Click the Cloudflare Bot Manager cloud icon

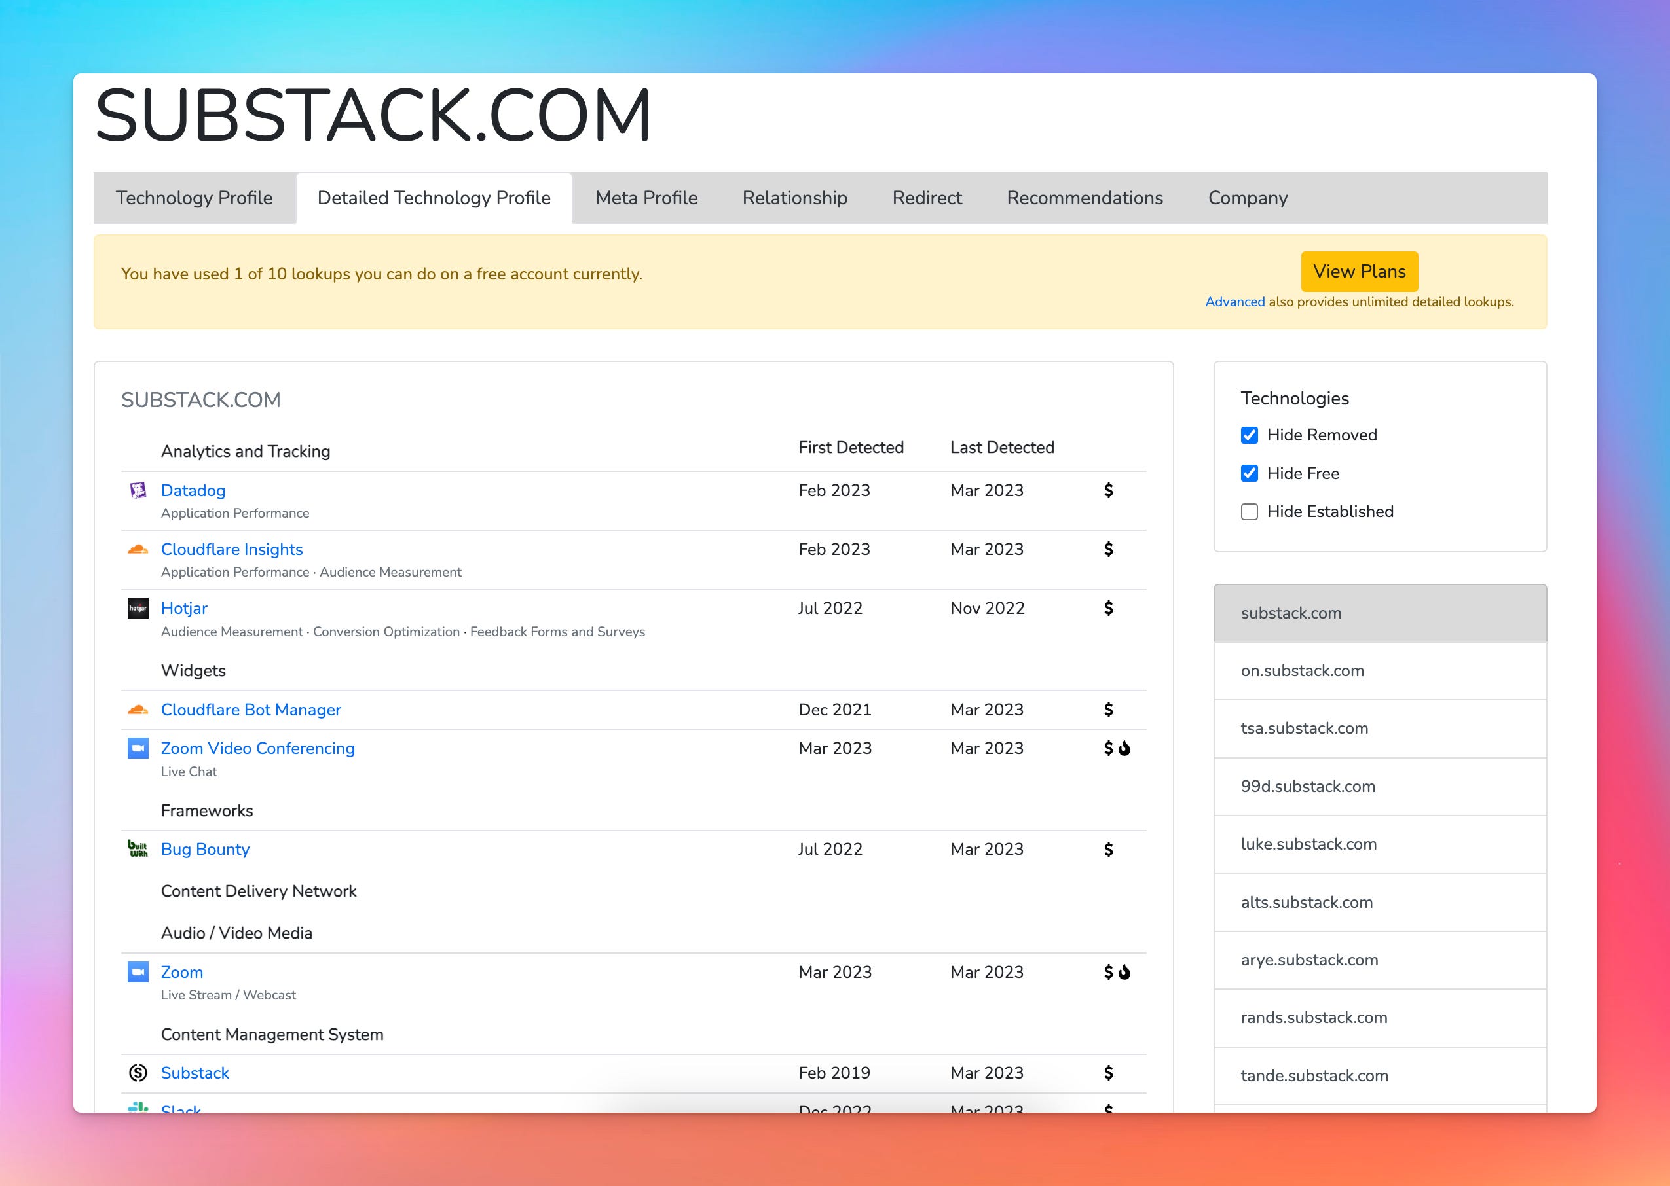pyautogui.click(x=138, y=710)
